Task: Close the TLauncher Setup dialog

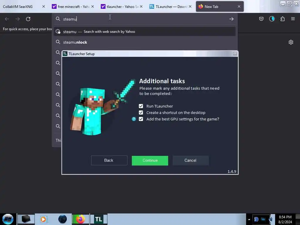Action: click(x=235, y=54)
